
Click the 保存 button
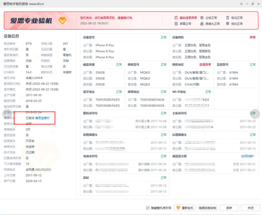coord(229,208)
